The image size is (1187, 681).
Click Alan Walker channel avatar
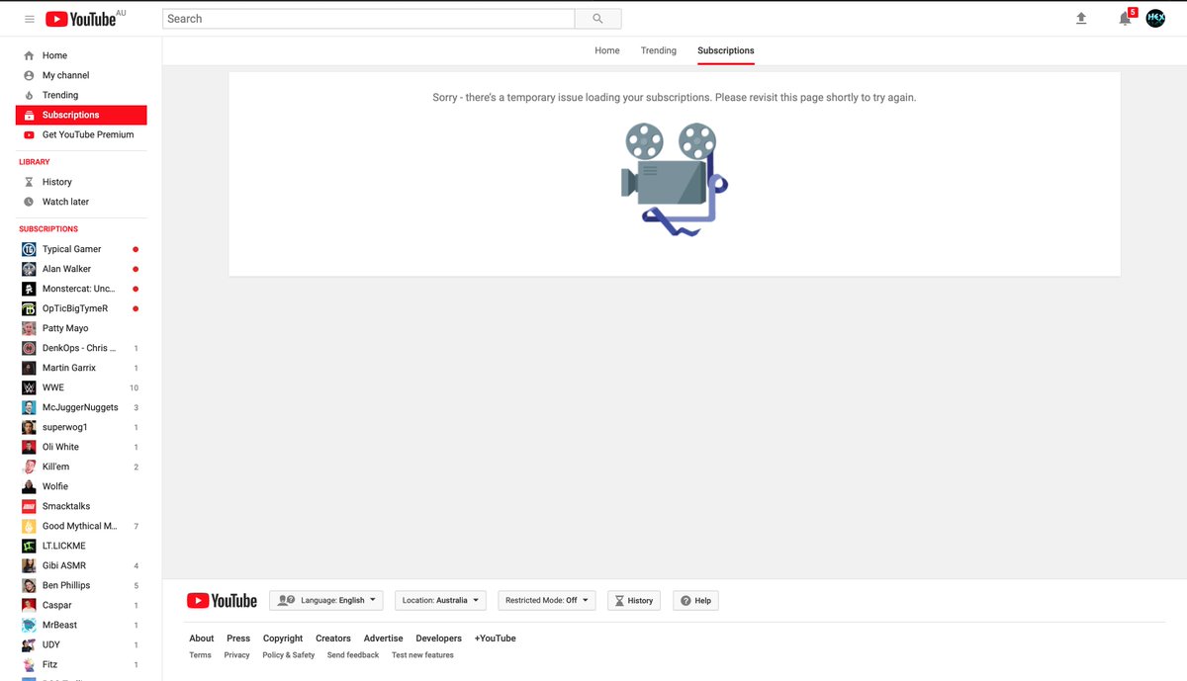(x=29, y=269)
